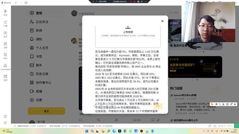Click the 通知 notifications bell icon
Viewport: 239px width, 134px height.
pyautogui.click(x=32, y=39)
